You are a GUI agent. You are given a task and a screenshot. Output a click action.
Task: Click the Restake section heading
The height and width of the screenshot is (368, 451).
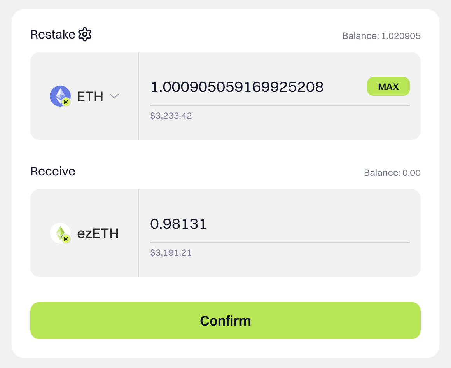coord(52,35)
